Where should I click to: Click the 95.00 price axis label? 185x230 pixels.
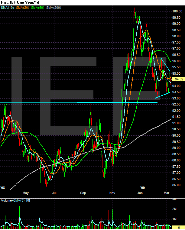176,73
